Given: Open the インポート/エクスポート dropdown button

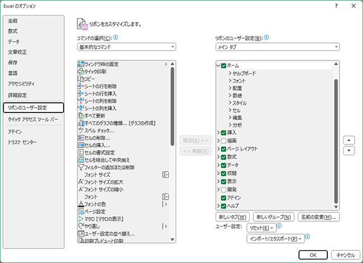Looking at the screenshot, I should pos(275,238).
